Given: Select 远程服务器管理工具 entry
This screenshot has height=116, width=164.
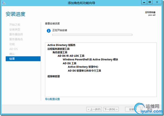Looking at the screenshot, I should (58, 49).
